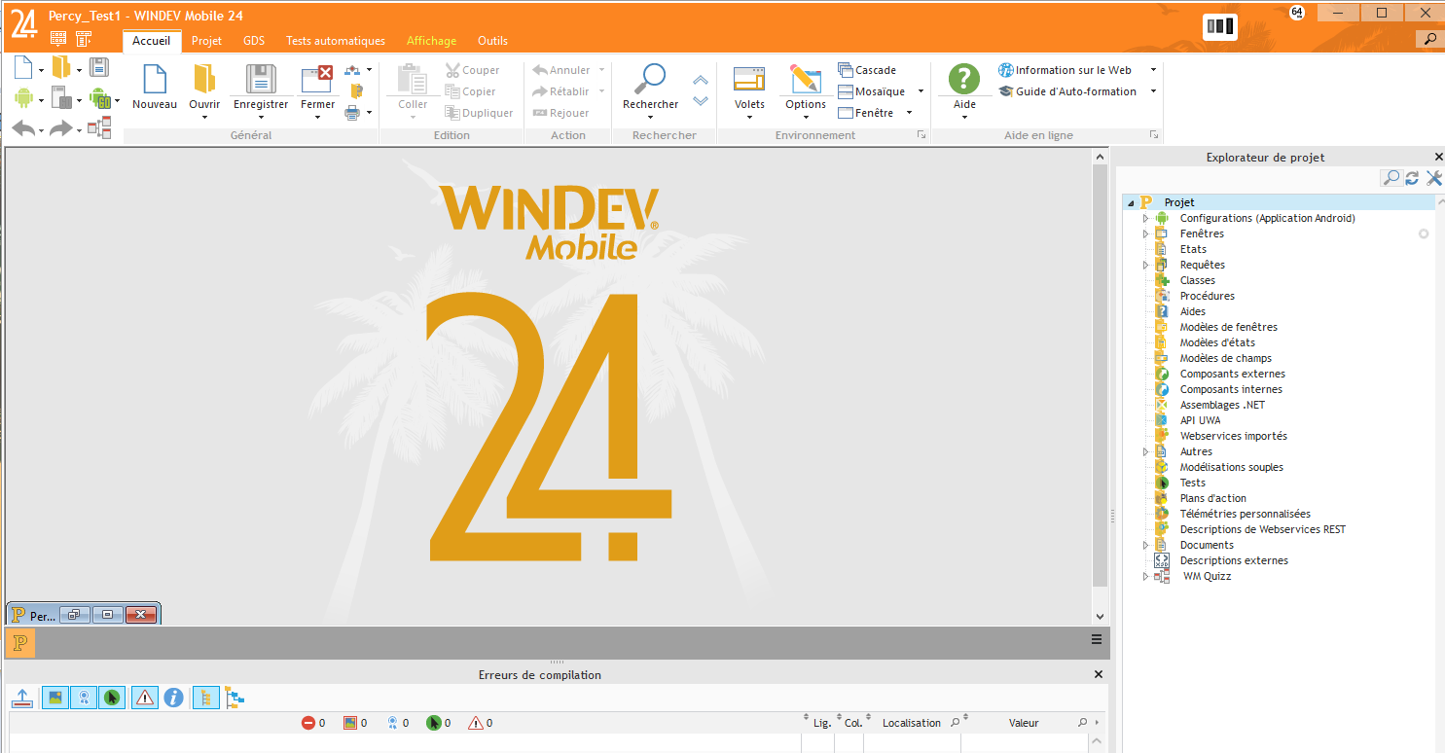
Task: Click Guide d'Auto-formation
Action: pyautogui.click(x=1068, y=91)
